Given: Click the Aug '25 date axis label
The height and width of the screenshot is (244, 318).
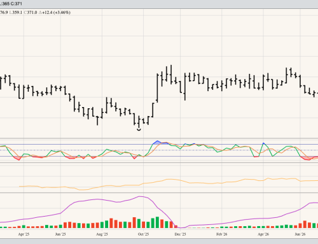Looking at the screenshot, I should [x=102, y=234].
